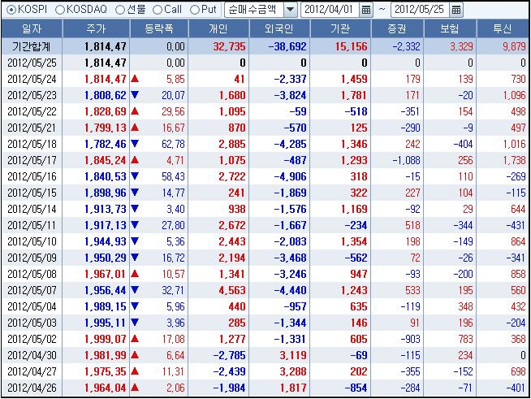Viewport: 531px width, 399px height.
Task: Click the 개인 value -2,785
Action: (229, 355)
